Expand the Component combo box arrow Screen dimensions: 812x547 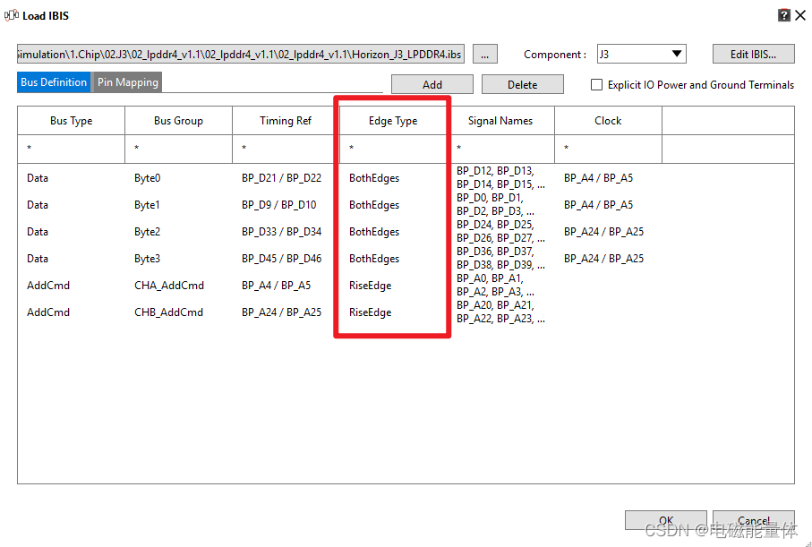pos(678,54)
